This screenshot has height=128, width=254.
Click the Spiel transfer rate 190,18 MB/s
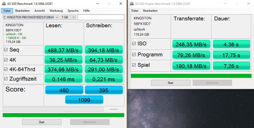coord(191,66)
